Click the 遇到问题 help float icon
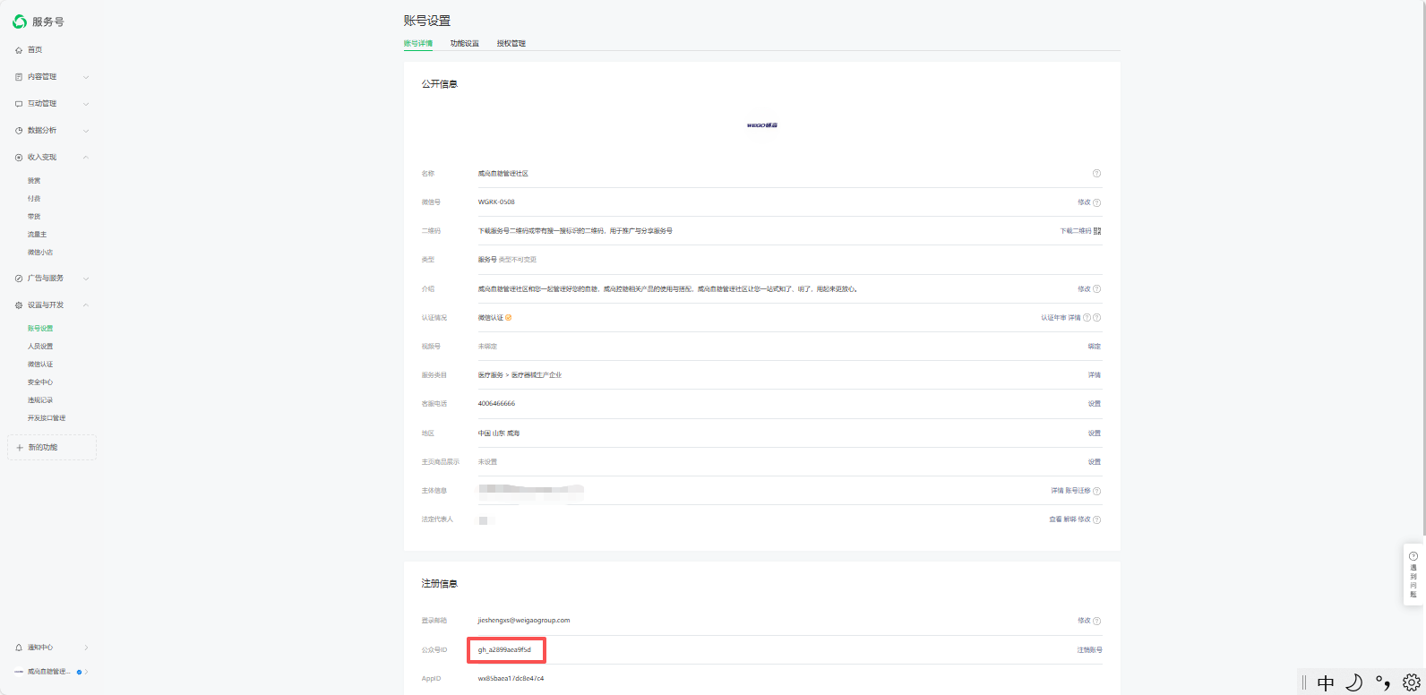The height and width of the screenshot is (695, 1426). tap(1413, 556)
